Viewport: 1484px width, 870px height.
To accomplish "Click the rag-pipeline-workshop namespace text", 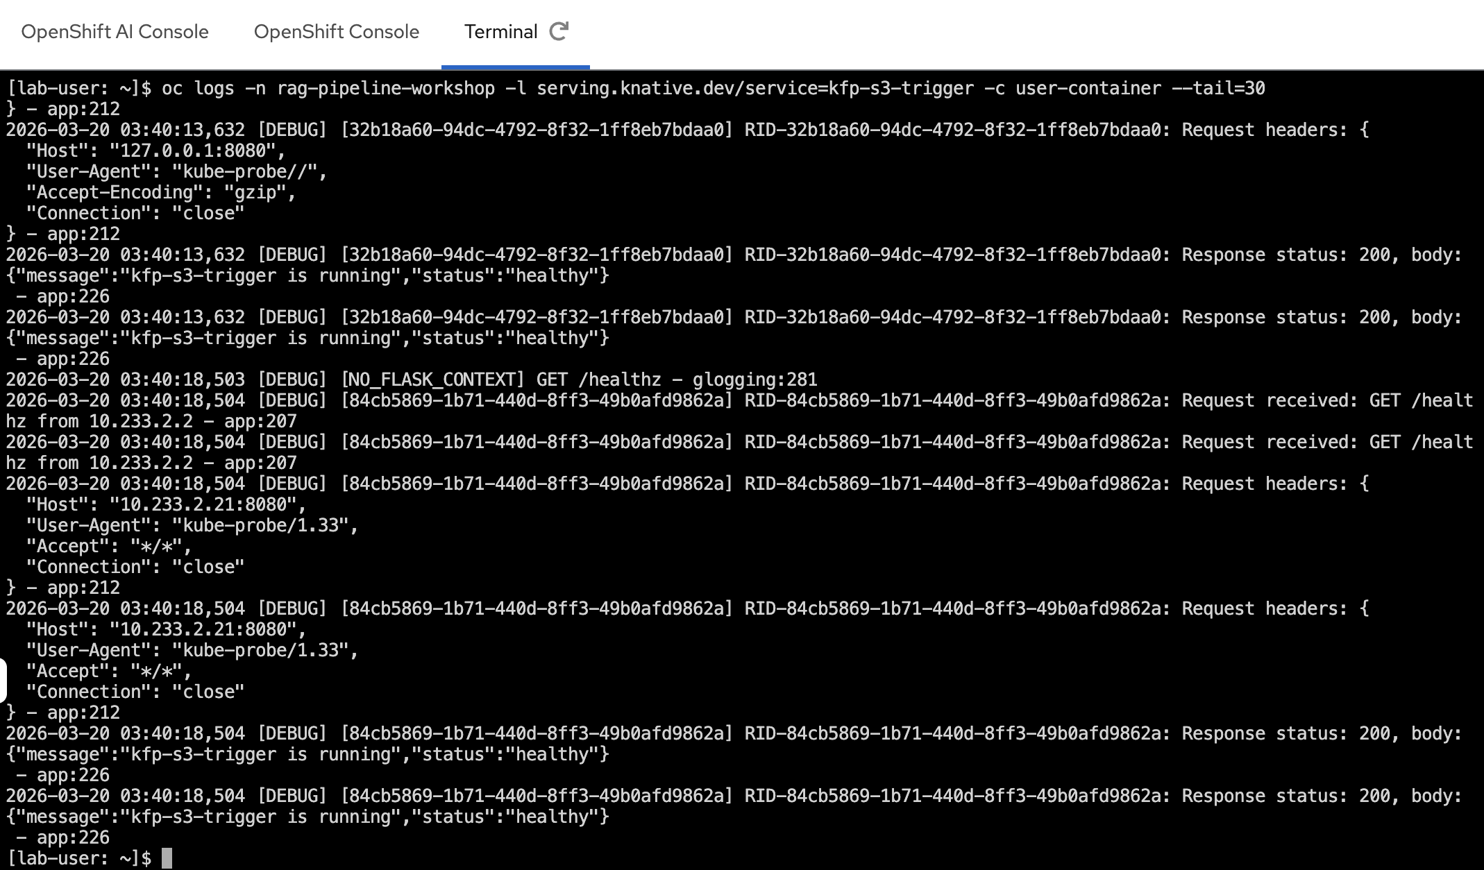I will click(x=386, y=88).
